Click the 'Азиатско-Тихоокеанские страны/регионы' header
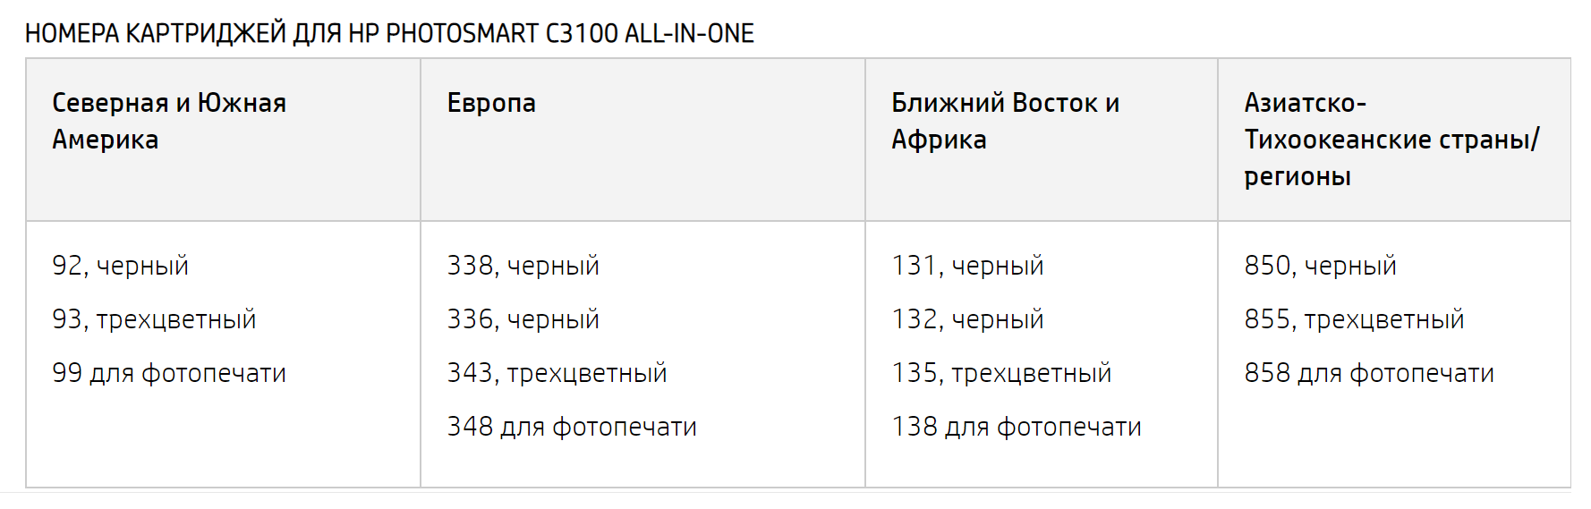The width and height of the screenshot is (1591, 509). coord(1391,140)
